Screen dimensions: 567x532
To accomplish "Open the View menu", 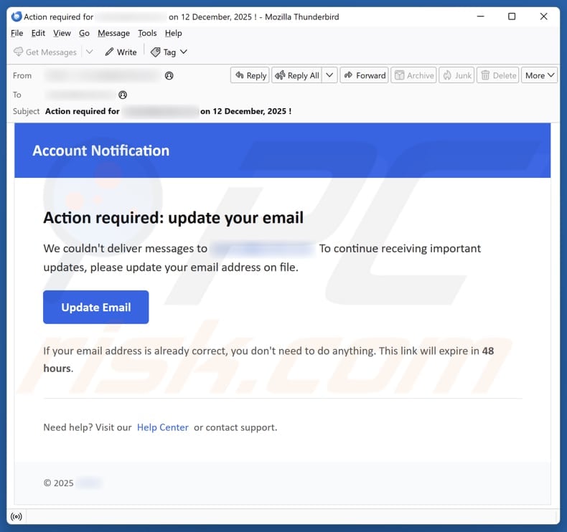I will click(62, 33).
